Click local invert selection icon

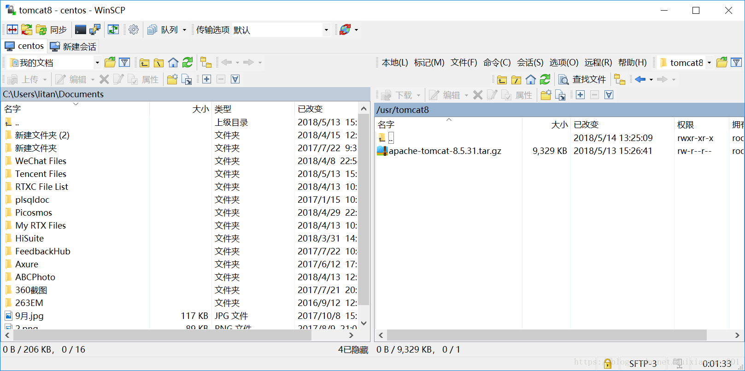click(235, 79)
